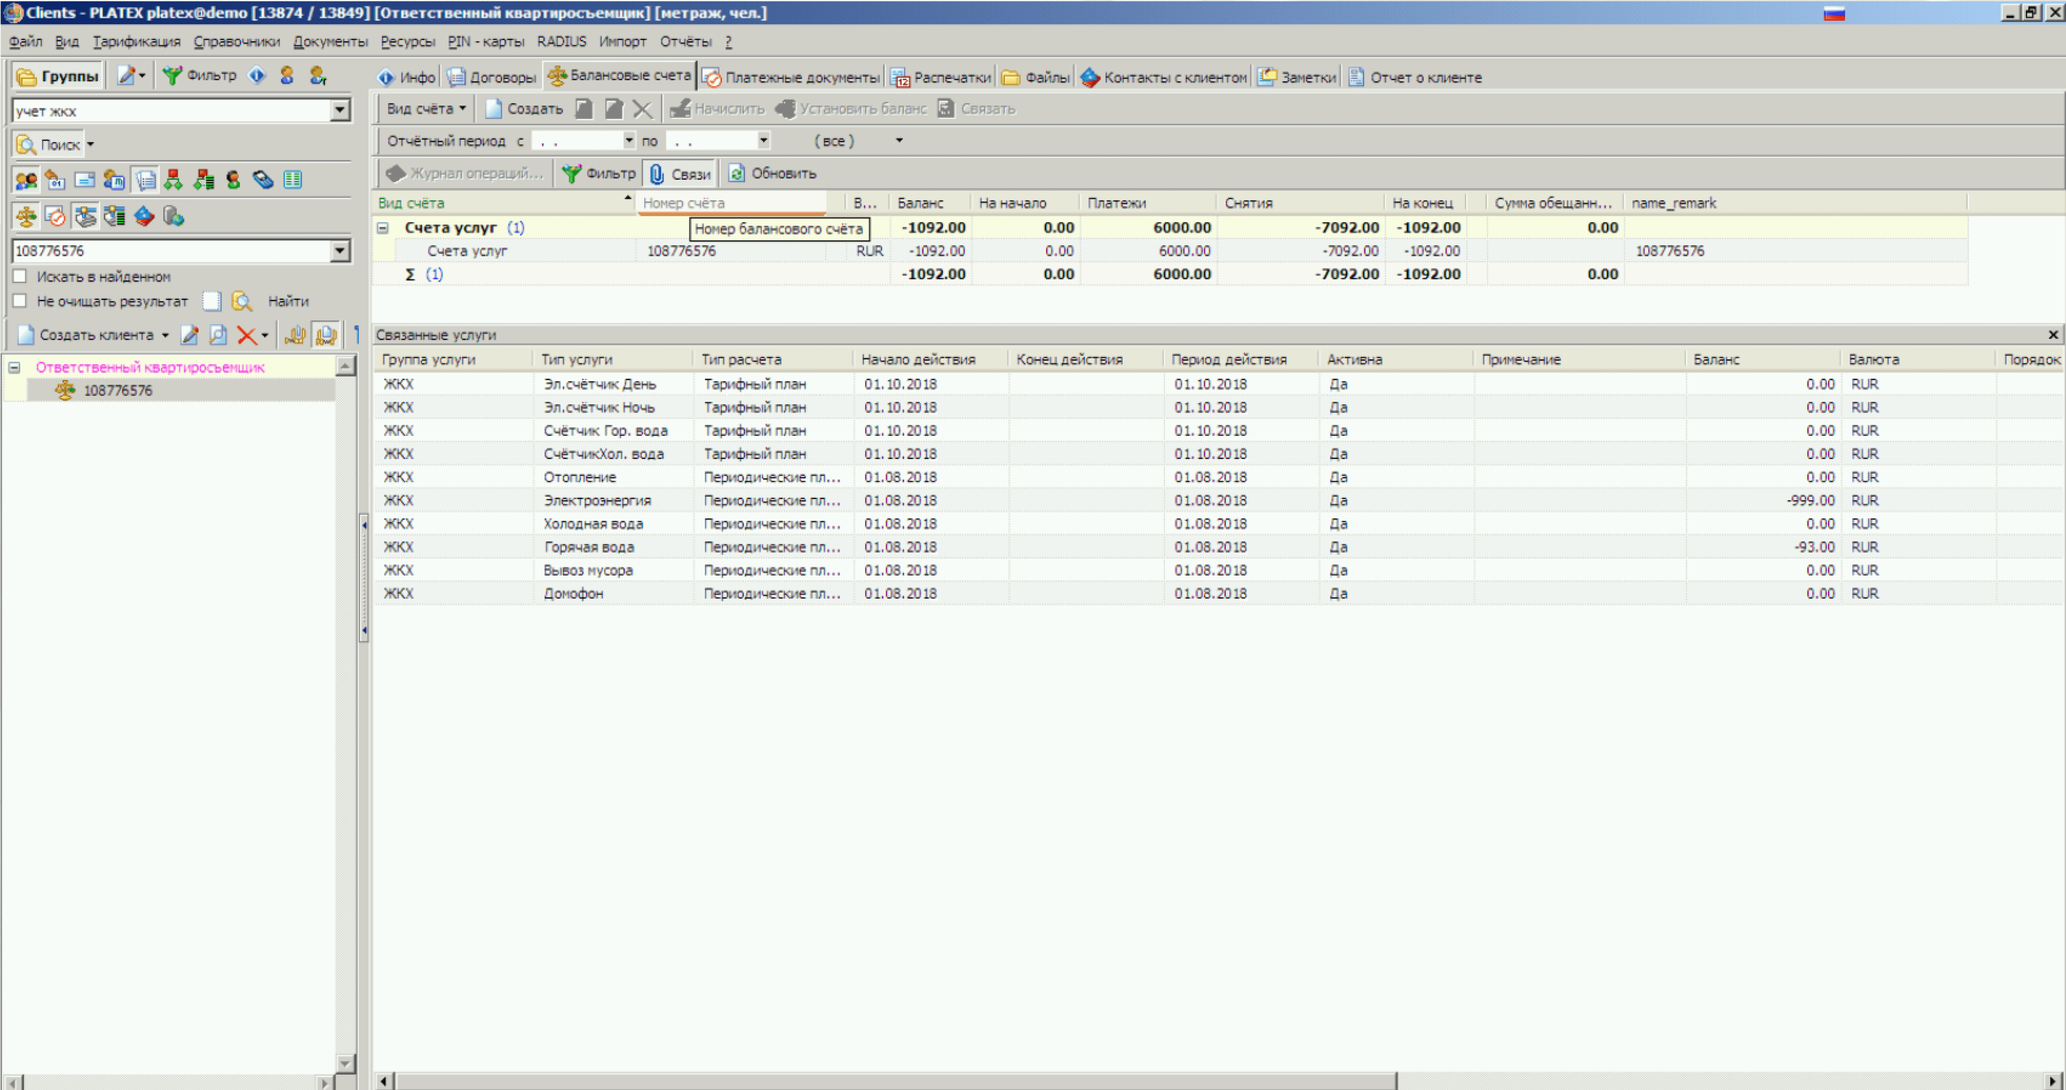2066x1090 pixels.
Task: Click the greyed X delete account icon
Action: pos(642,108)
